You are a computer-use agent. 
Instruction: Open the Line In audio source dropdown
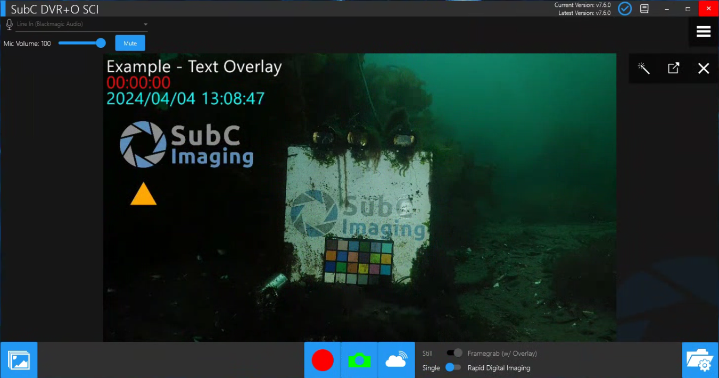[145, 24]
